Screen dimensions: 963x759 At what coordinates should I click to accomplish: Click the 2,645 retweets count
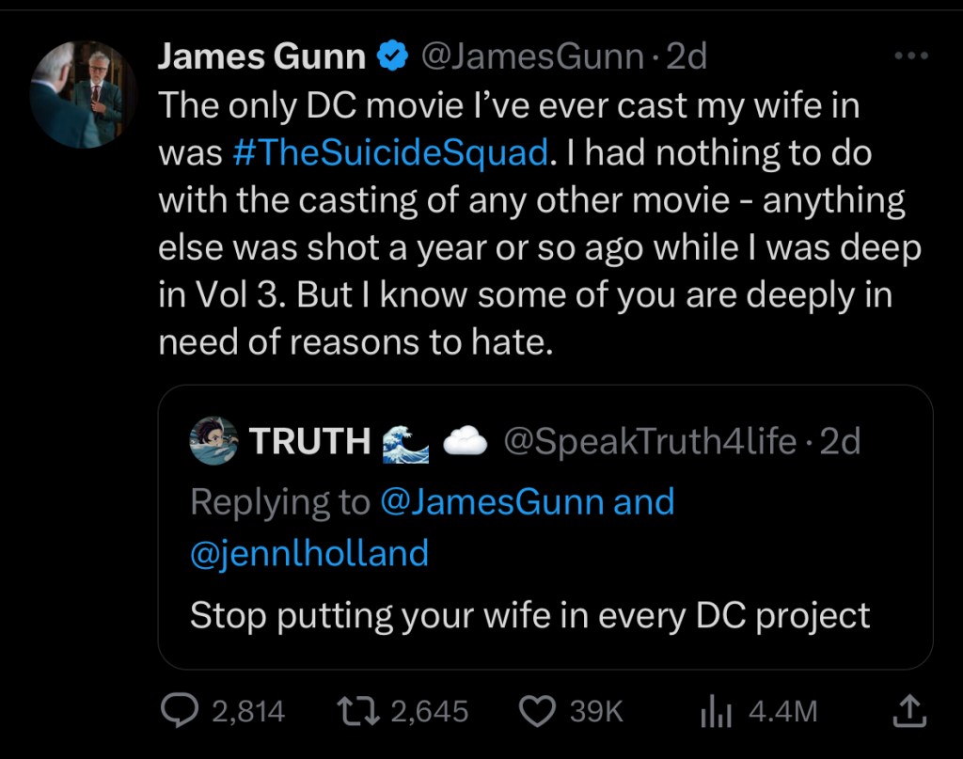pos(429,712)
